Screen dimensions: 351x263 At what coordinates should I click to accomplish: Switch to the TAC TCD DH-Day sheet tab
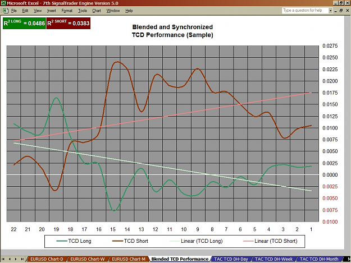[x=231, y=259]
